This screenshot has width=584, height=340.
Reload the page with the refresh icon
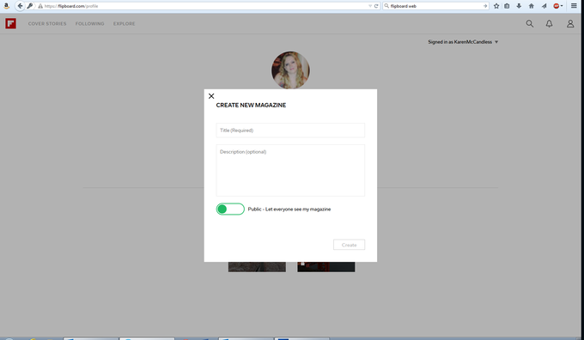click(x=376, y=6)
